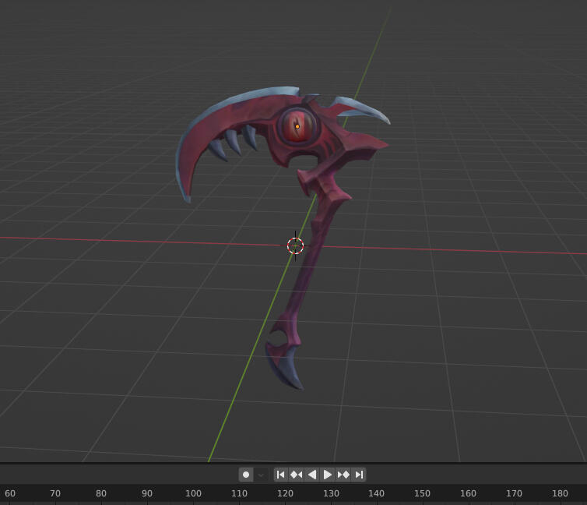This screenshot has height=505, width=587.
Task: Play the animation in reverse
Action: 312,475
